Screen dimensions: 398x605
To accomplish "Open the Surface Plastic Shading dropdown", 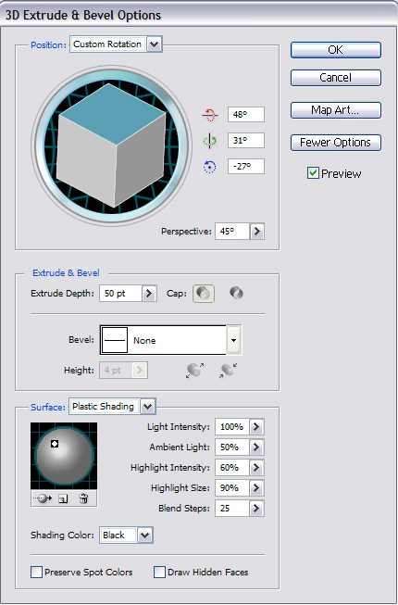I will pos(148,407).
